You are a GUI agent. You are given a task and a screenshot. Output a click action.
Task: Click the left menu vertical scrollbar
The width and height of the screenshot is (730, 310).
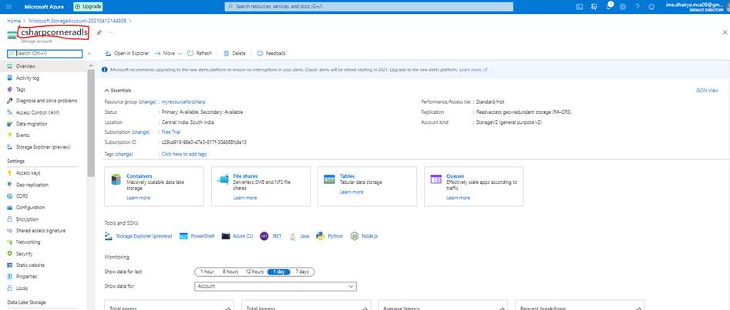coord(90,123)
